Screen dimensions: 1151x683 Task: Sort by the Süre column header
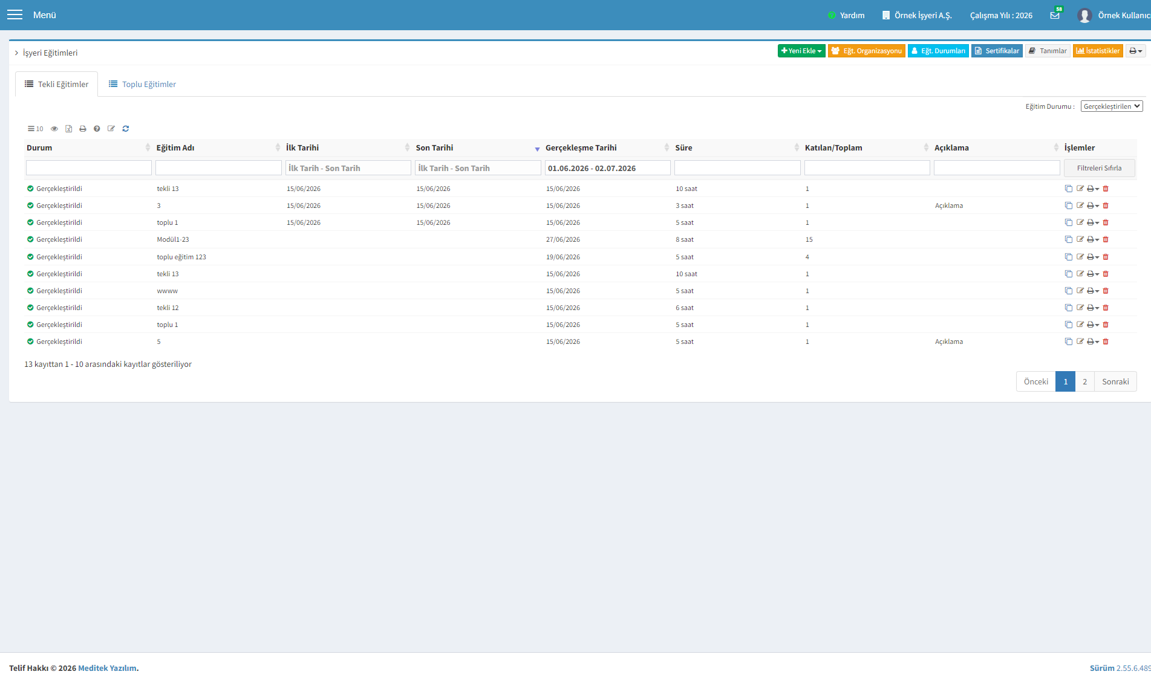coord(737,147)
